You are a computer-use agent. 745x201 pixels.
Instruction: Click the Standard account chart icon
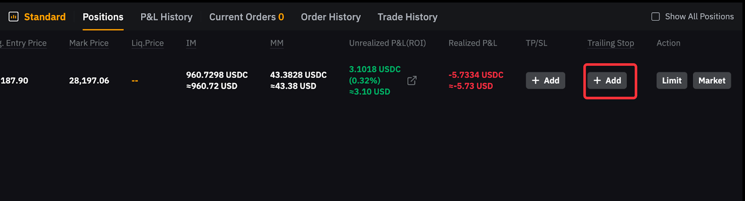pyautogui.click(x=14, y=17)
